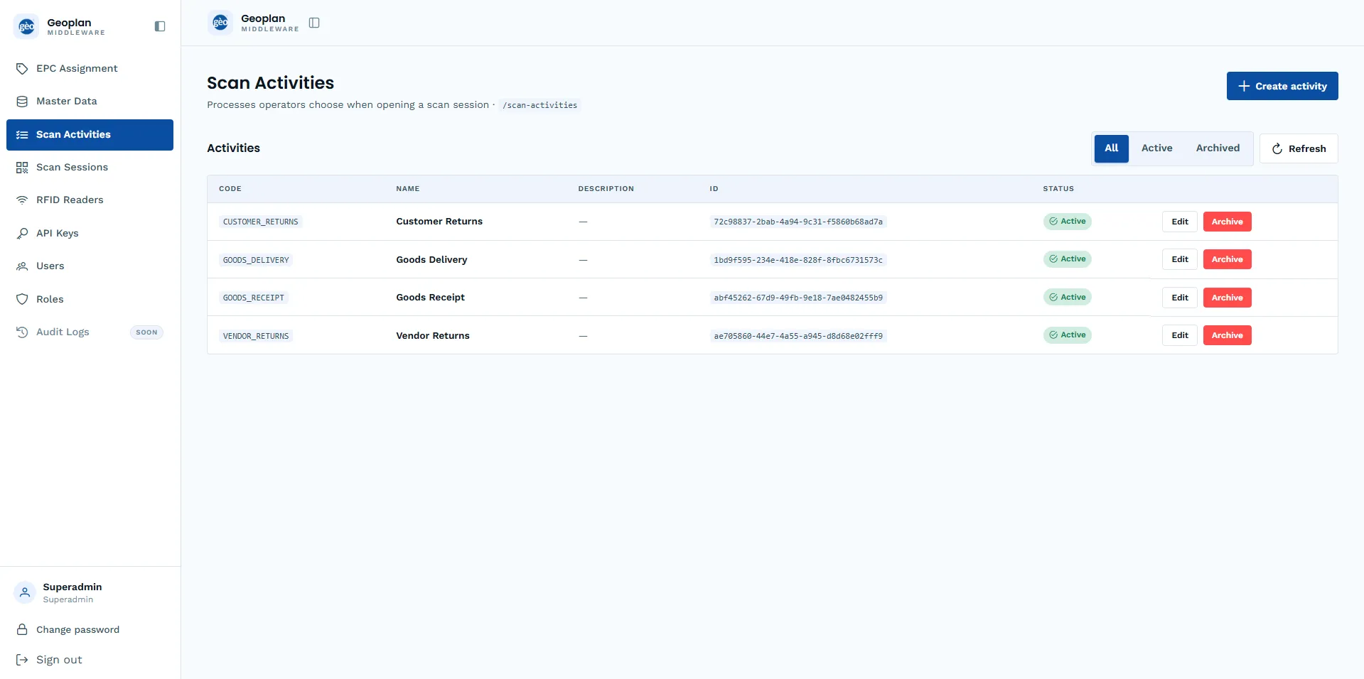Click the Audit Logs history icon
Viewport: 1364px width, 679px height.
[x=22, y=332]
